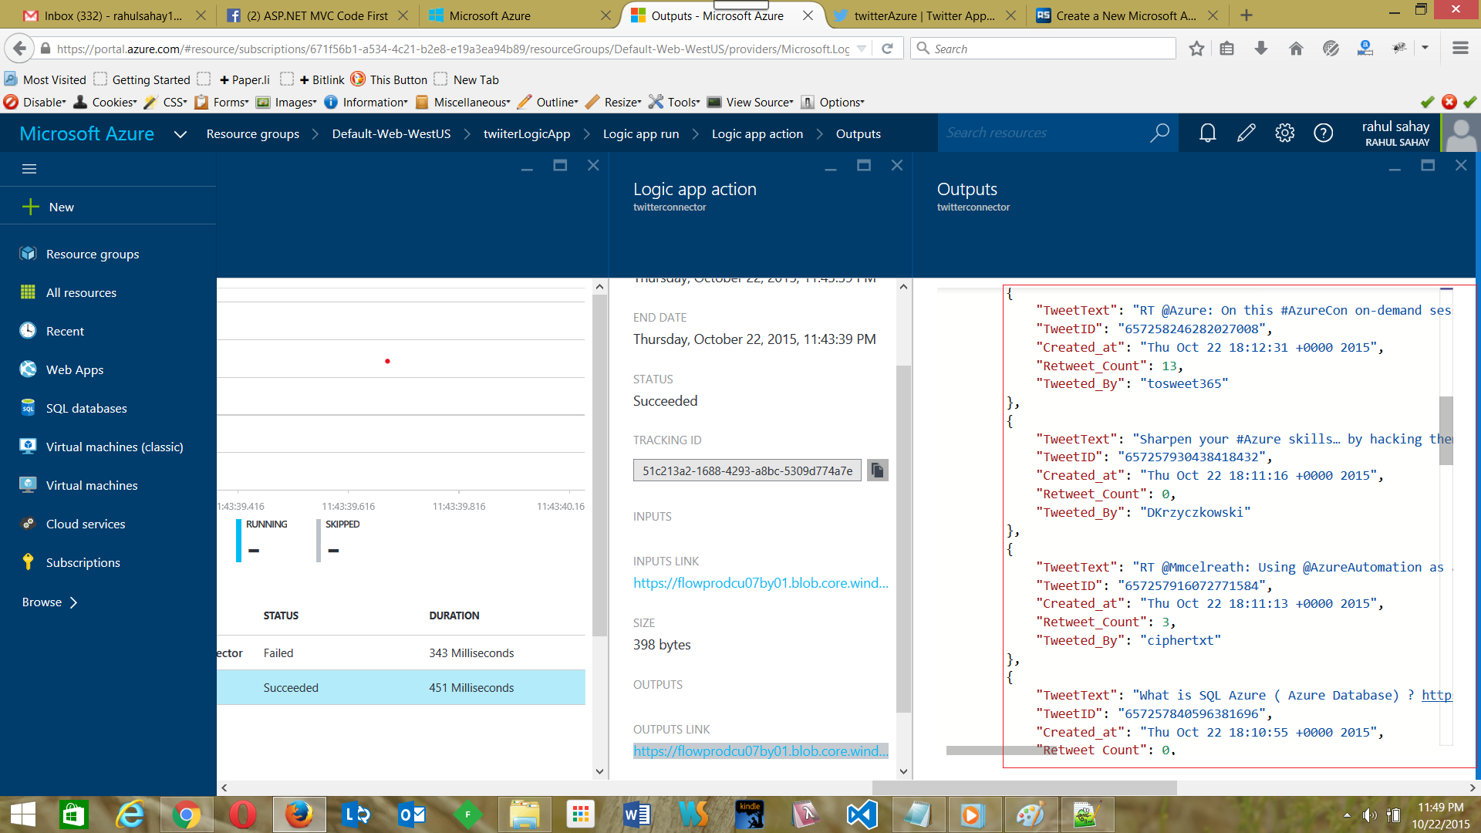Switch to Create a New Microsoft tab
1481x833 pixels.
1125,15
